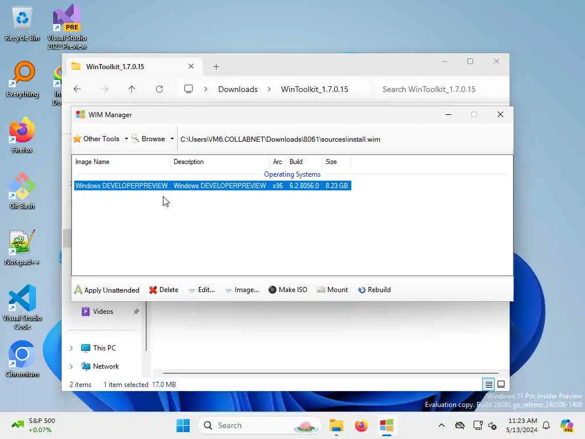
Task: Click the Make ISO button
Action: click(x=288, y=290)
